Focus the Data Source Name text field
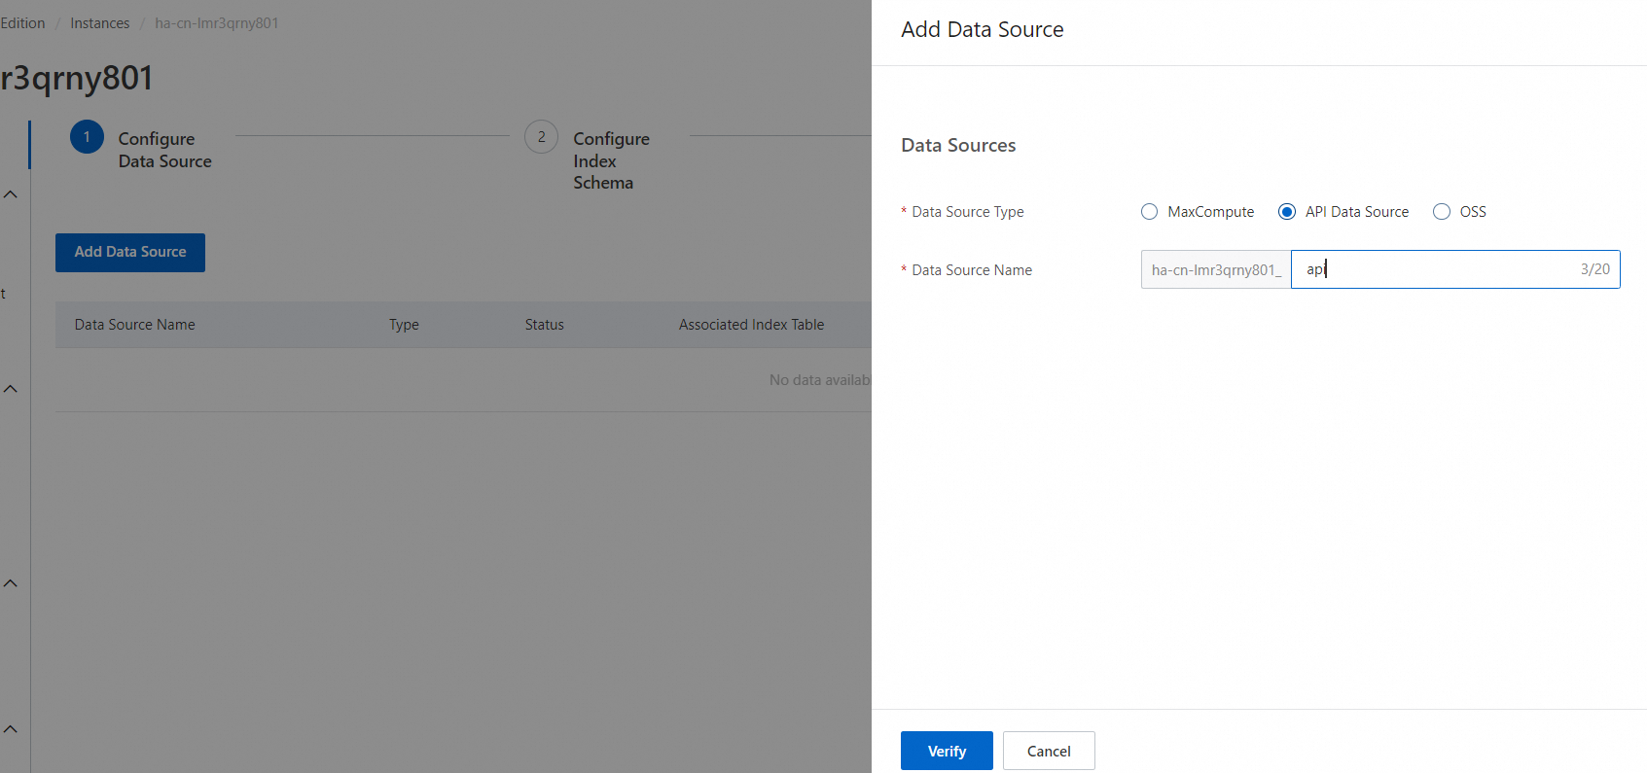The width and height of the screenshot is (1647, 773). (1440, 269)
